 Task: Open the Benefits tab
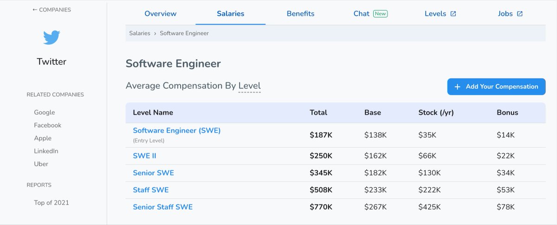coord(300,13)
